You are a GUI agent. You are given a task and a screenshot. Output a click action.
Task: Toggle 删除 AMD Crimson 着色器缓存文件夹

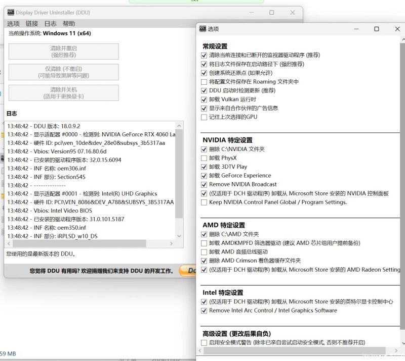click(x=204, y=261)
